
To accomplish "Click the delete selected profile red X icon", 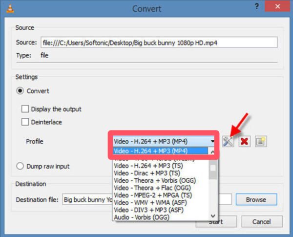I will point(245,141).
